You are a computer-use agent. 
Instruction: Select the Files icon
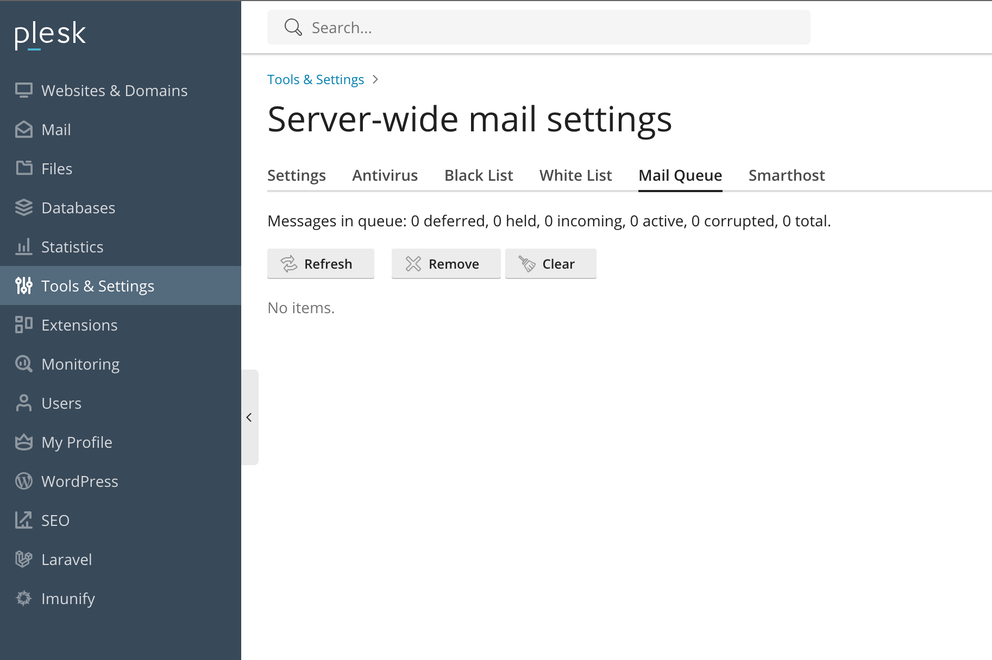pos(23,168)
